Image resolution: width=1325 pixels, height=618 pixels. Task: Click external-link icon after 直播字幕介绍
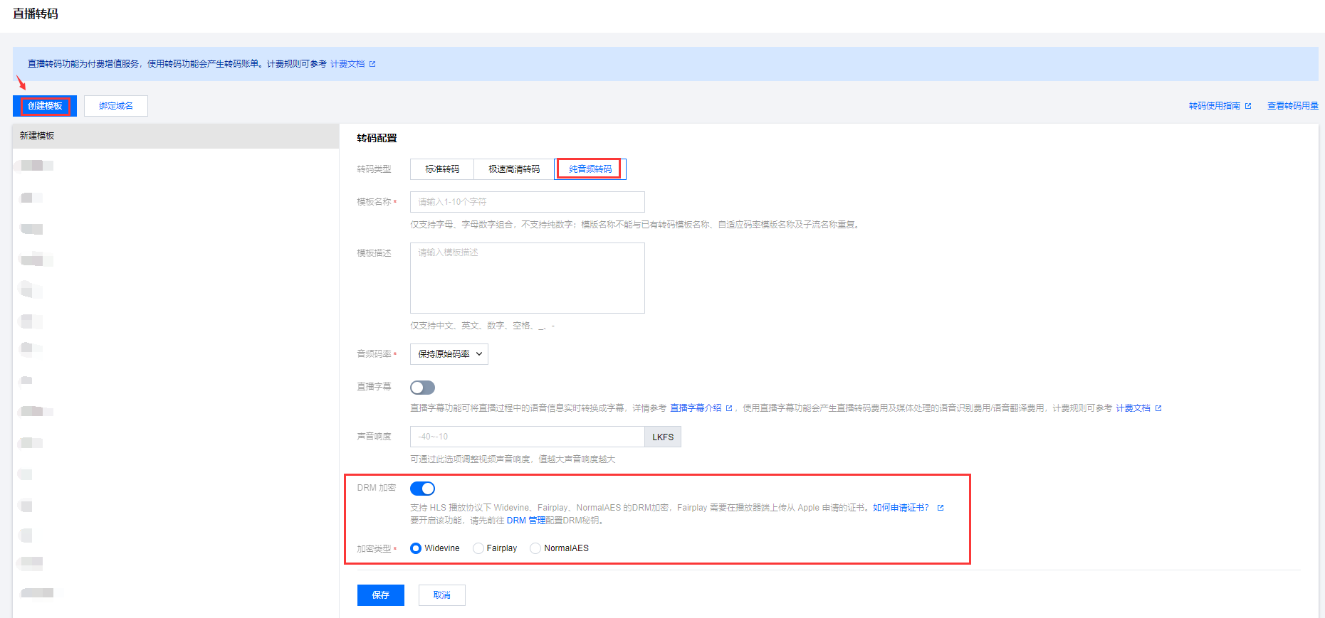tap(729, 408)
